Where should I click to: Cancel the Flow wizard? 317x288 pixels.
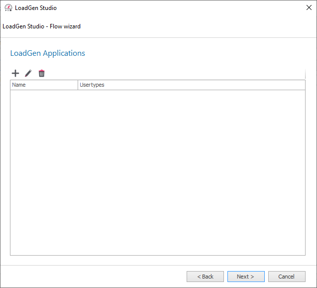pos(287,277)
